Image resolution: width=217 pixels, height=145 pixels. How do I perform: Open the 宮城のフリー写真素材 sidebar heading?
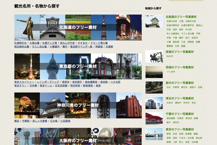180,52
